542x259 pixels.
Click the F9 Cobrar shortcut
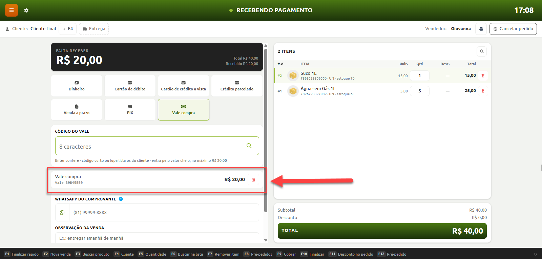pos(286,254)
